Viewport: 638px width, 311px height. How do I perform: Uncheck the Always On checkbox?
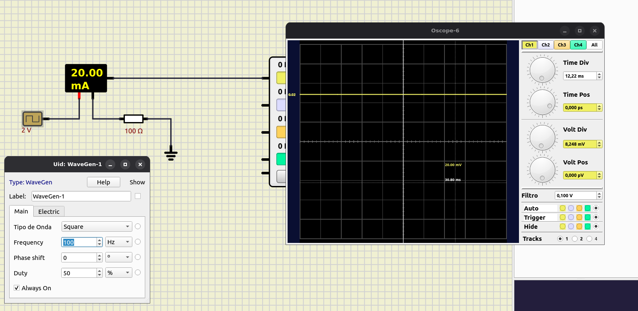[x=16, y=288]
